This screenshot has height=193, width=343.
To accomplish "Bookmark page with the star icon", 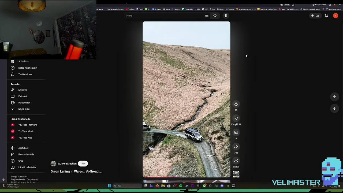I will pos(293,5).
